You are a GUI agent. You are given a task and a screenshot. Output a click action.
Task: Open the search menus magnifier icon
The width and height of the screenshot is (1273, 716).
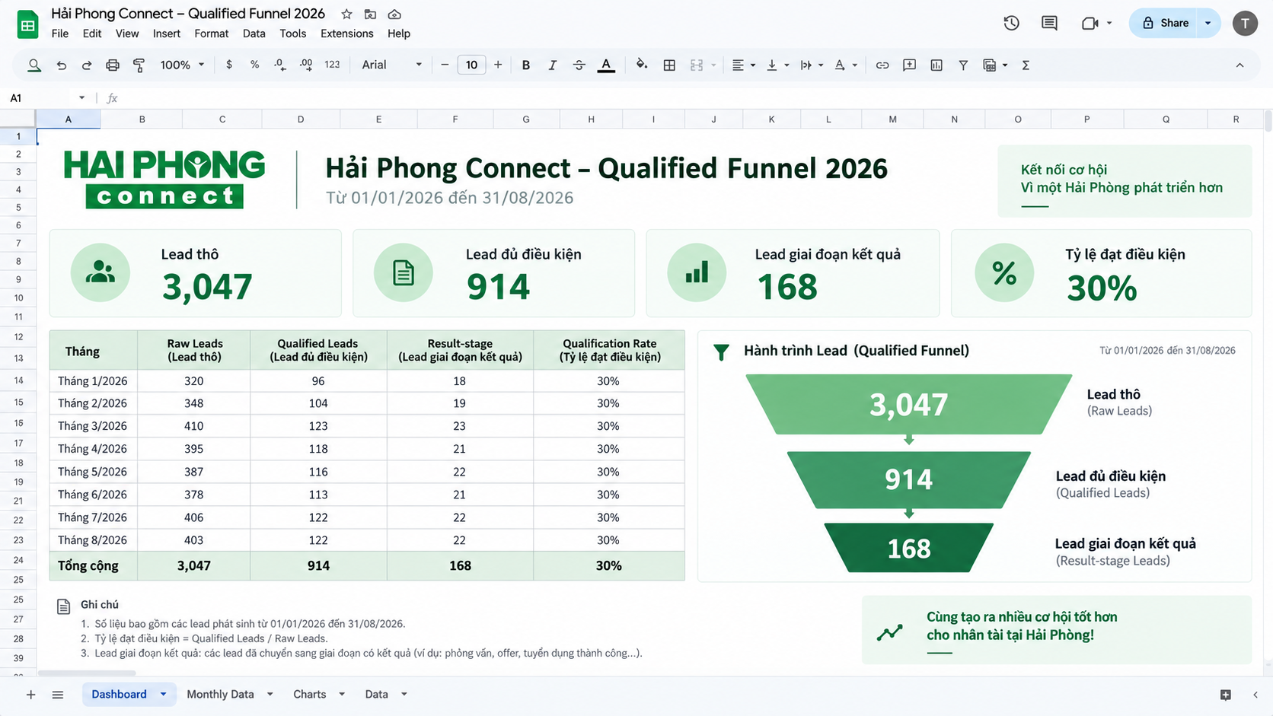[34, 65]
